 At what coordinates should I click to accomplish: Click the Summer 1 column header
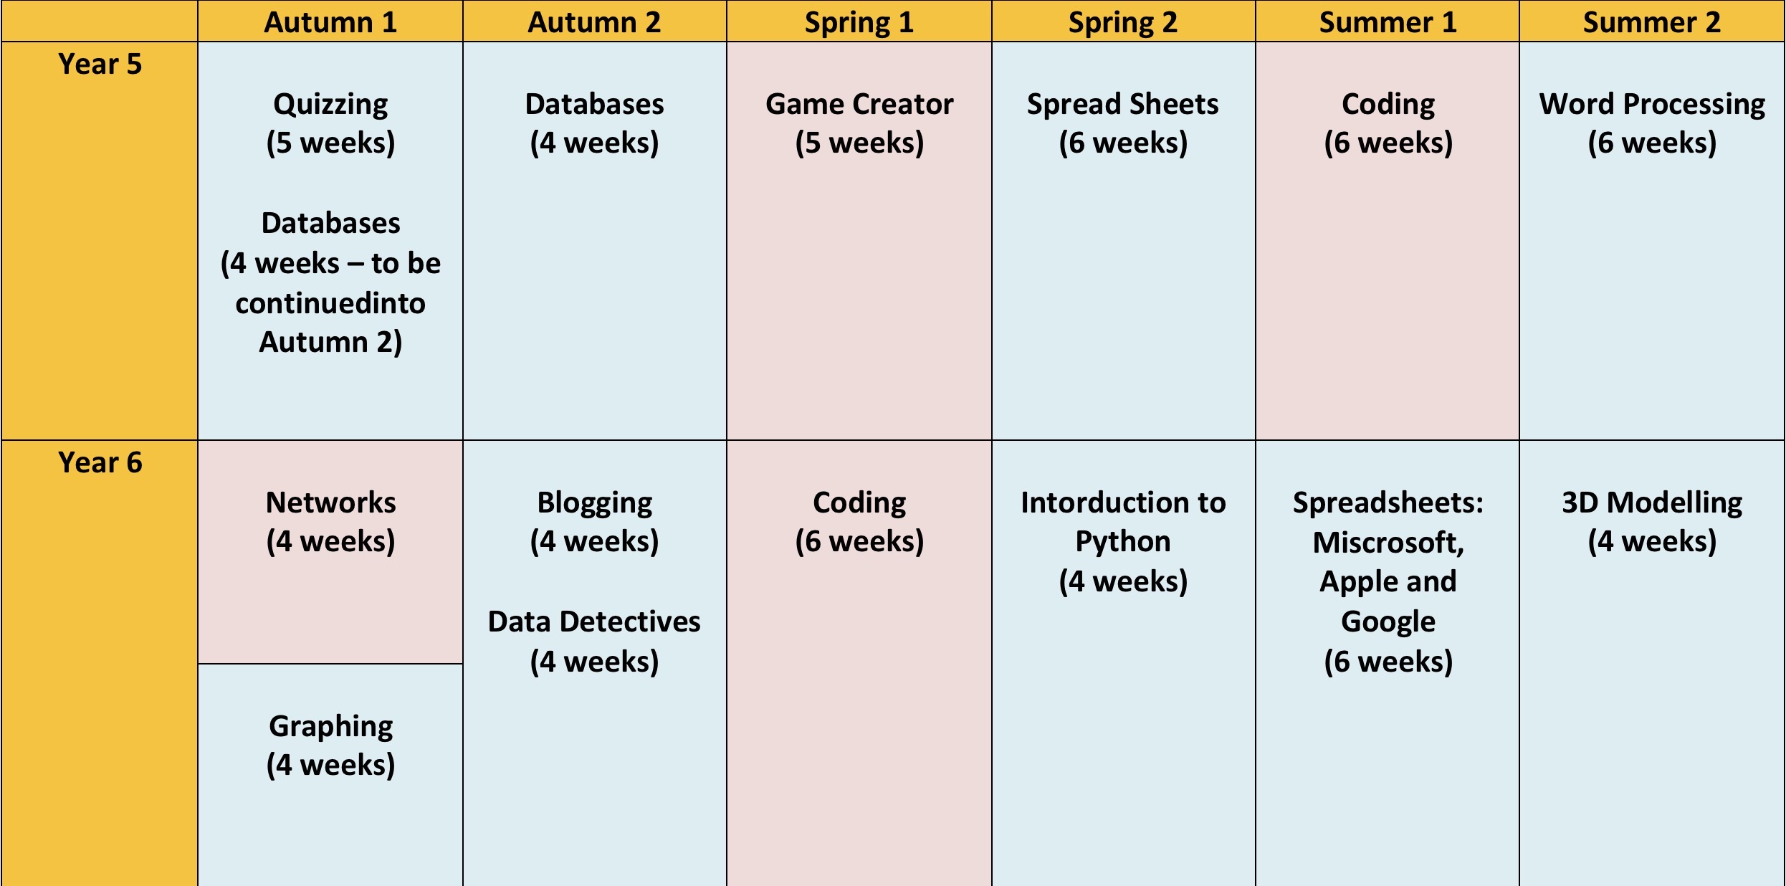coord(1388,22)
